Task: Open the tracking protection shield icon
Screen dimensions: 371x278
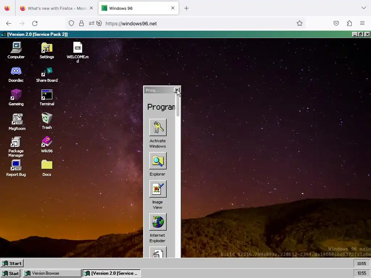Action: click(71, 24)
